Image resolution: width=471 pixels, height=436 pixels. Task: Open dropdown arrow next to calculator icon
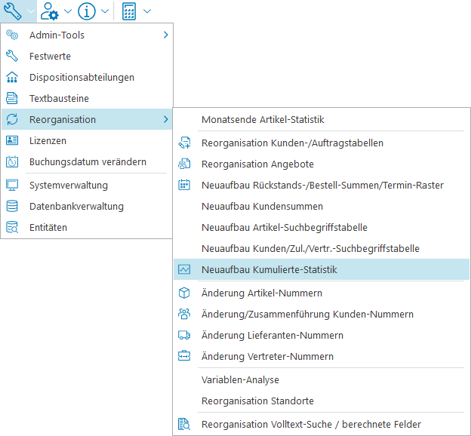pyautogui.click(x=146, y=11)
